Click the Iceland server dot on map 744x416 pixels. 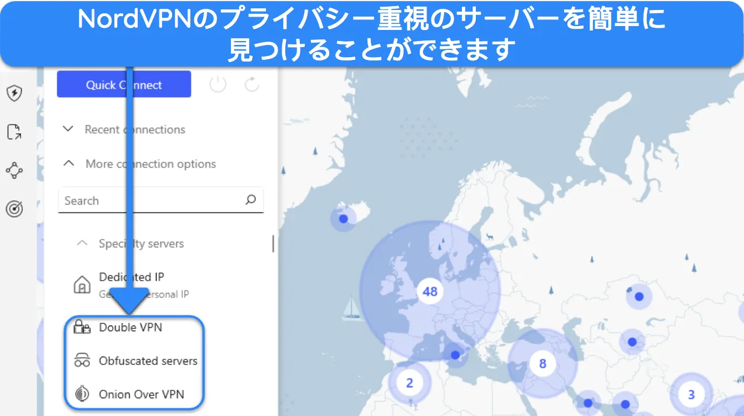tap(343, 219)
